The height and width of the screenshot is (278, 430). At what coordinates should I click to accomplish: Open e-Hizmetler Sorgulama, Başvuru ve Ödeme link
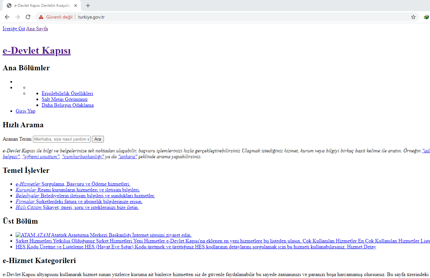[x=73, y=184]
